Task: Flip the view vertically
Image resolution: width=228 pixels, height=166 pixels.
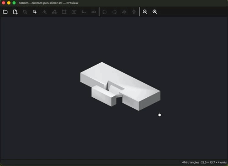Action: tap(134, 12)
